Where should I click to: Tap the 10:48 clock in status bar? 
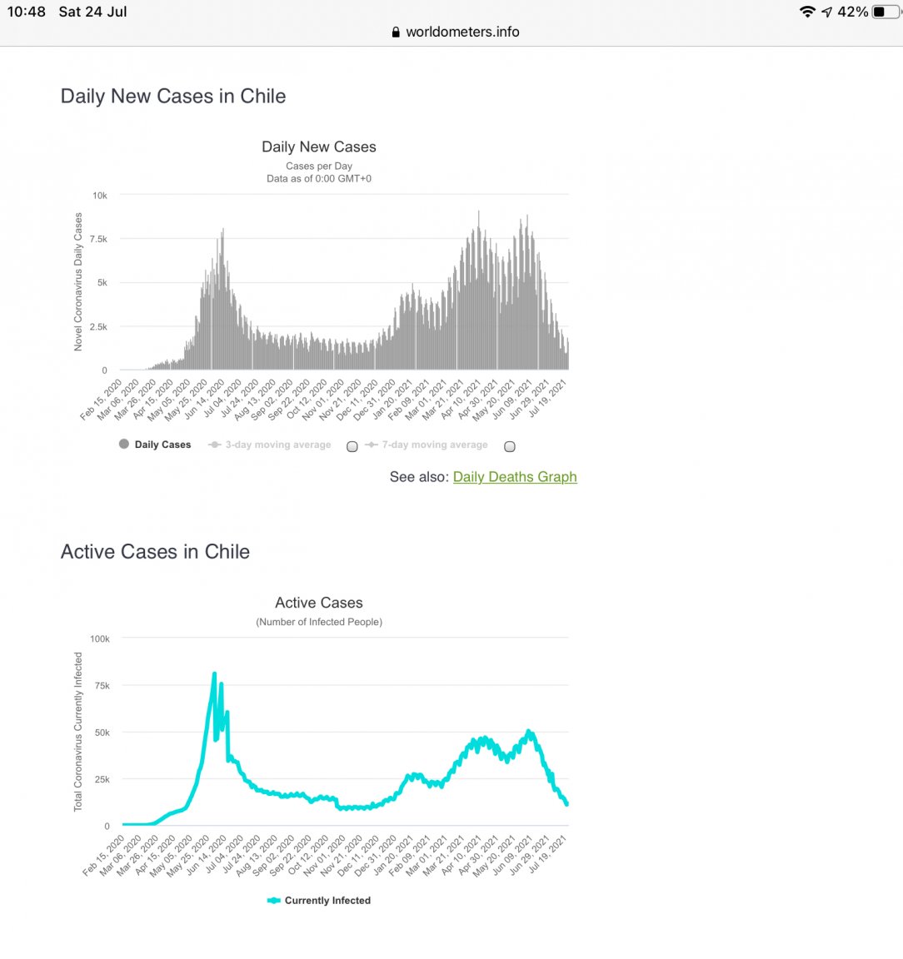click(27, 12)
